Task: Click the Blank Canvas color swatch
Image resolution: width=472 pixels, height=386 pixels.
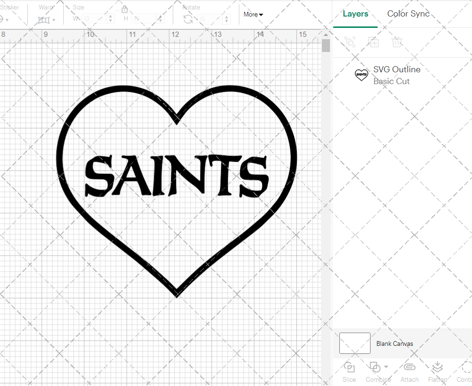Action: 354,343
